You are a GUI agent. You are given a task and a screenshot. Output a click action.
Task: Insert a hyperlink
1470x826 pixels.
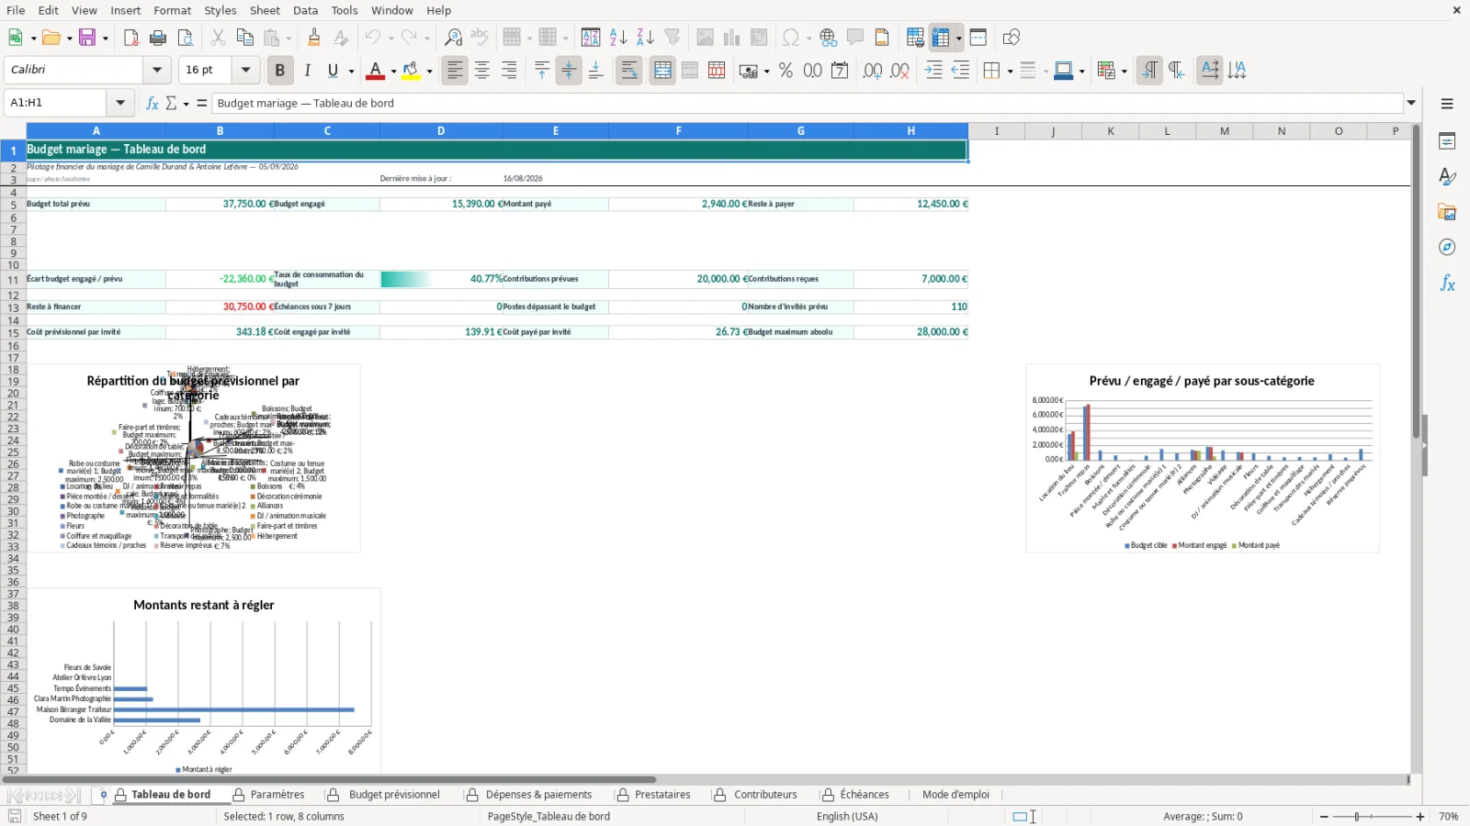828,38
